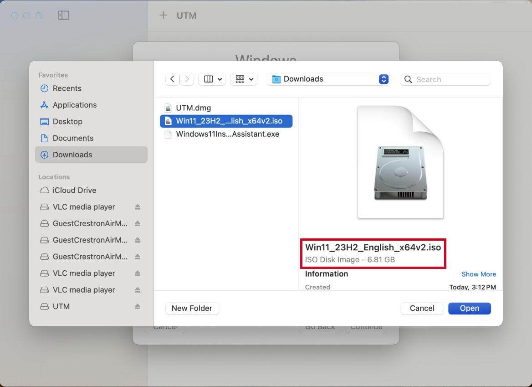This screenshot has width=532, height=387.
Task: Create a New Folder
Action: coord(192,308)
